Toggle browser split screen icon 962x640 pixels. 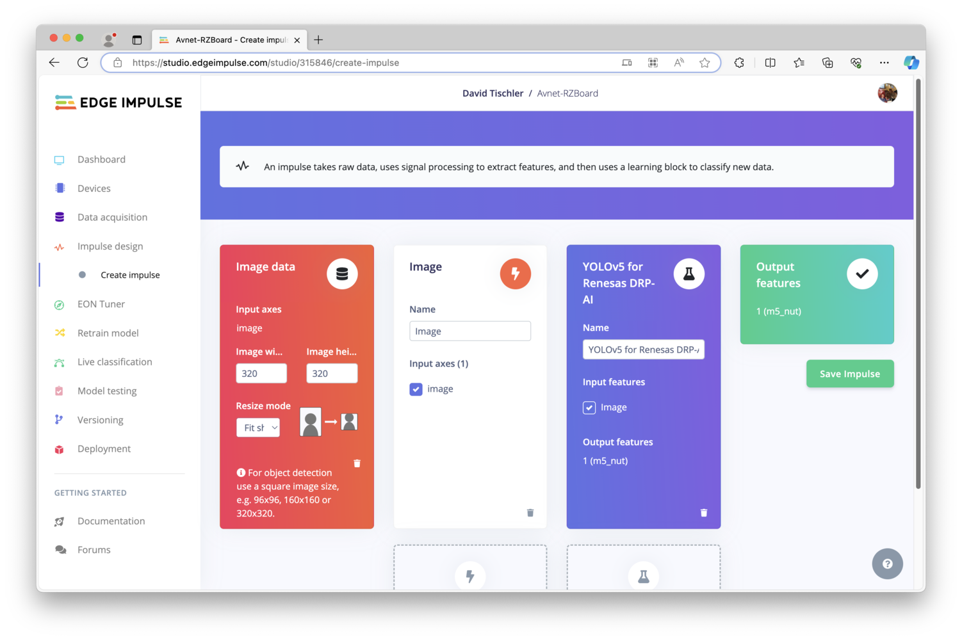click(770, 63)
